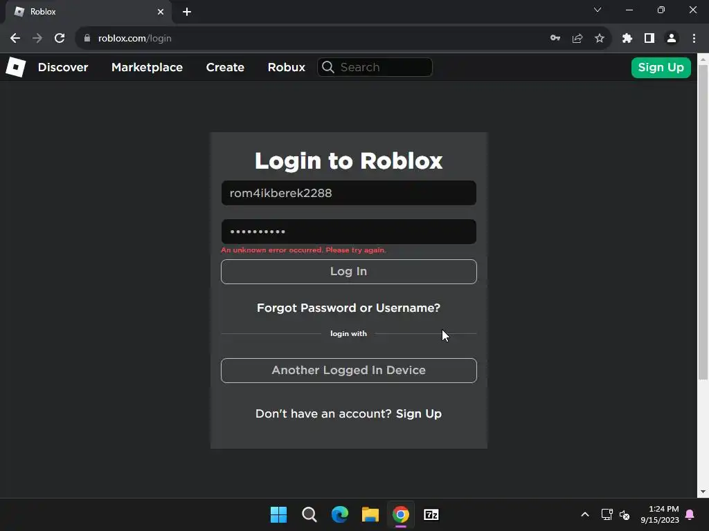709x531 pixels.
Task: Click the Chrome taskbar icon
Action: coord(401,514)
